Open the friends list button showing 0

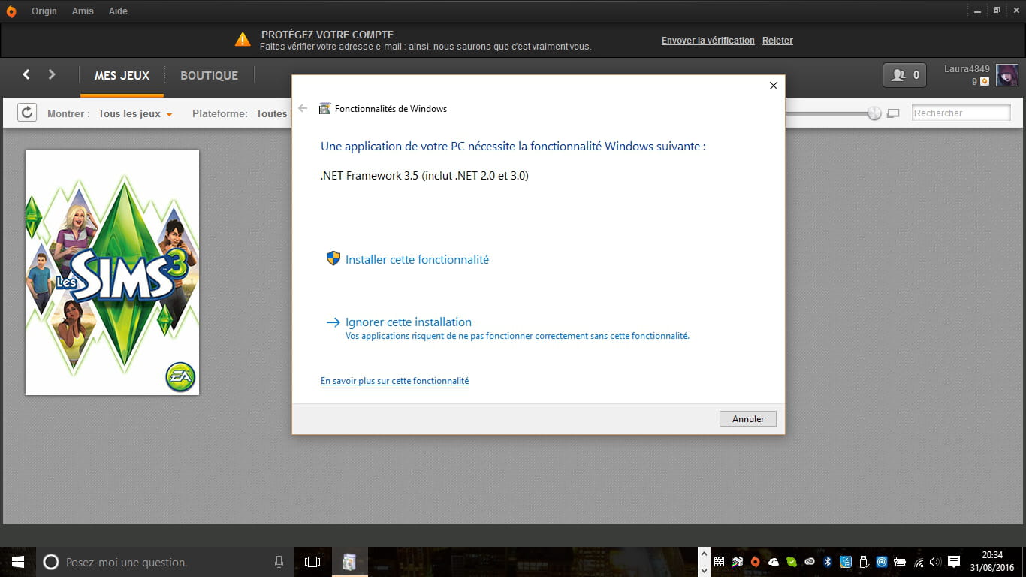coord(904,75)
